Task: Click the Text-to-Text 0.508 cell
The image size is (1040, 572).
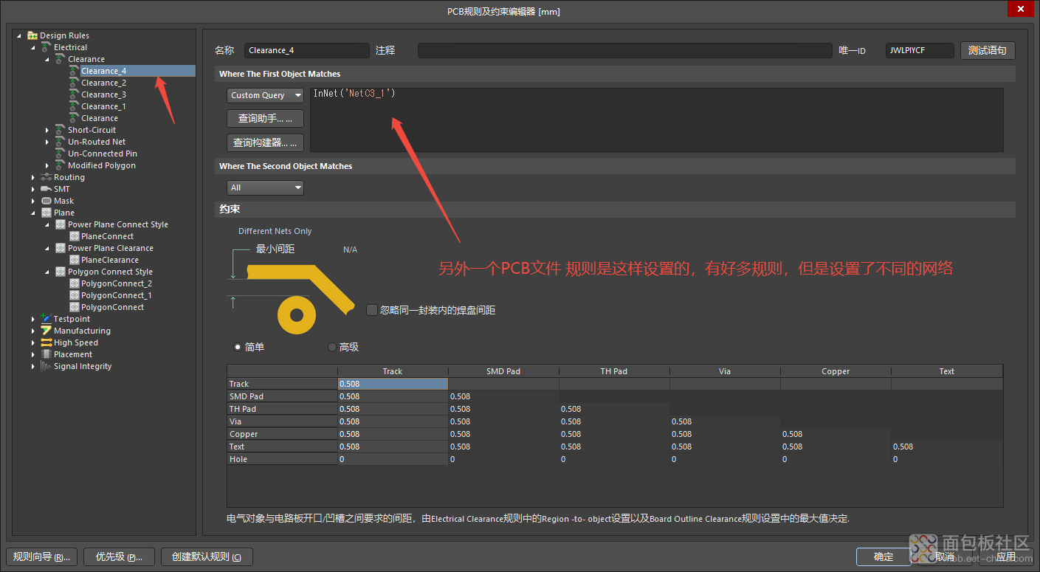Action: pos(946,447)
